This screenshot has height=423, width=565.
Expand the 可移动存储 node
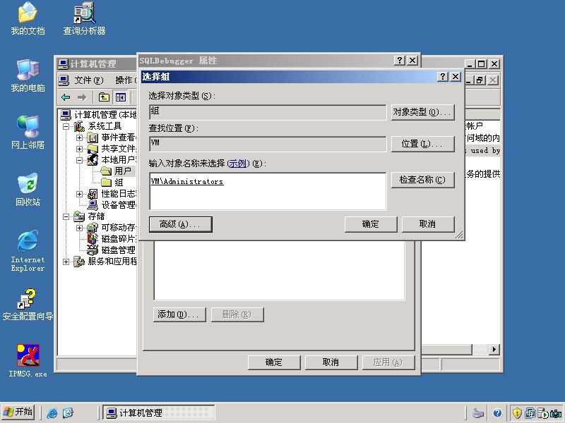[79, 228]
